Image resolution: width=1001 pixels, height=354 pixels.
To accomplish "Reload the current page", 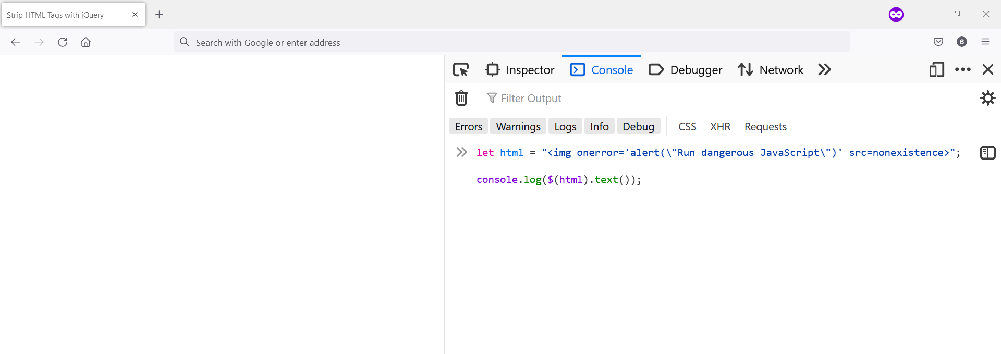I will pyautogui.click(x=63, y=42).
